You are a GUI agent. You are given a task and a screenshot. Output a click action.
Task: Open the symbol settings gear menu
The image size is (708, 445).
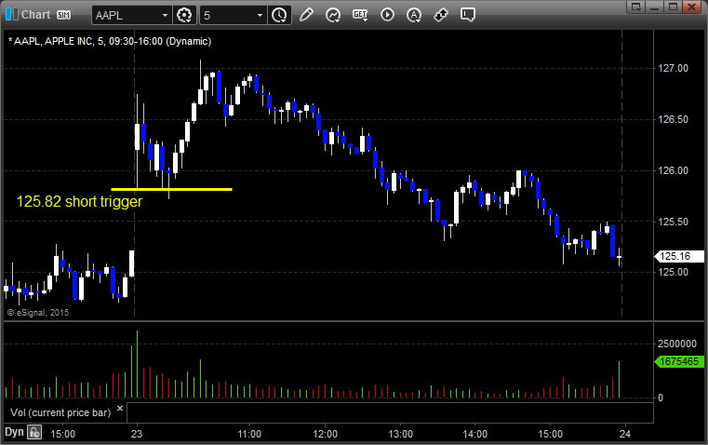coord(184,15)
